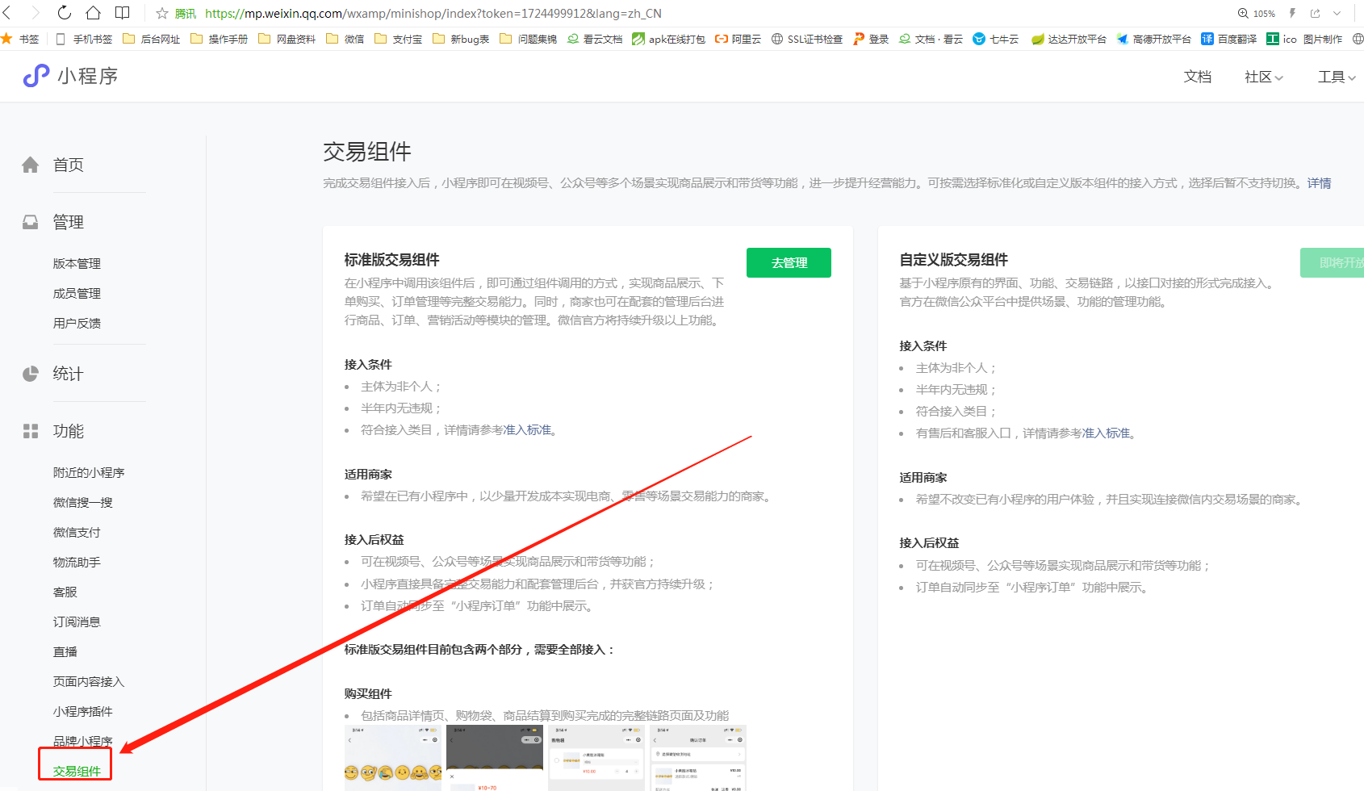Image resolution: width=1364 pixels, height=791 pixels.
Task: Open 七牛云 bookmark
Action: pyautogui.click(x=996, y=39)
